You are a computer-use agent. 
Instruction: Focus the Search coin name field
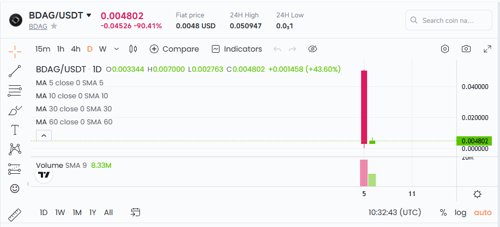449,20
